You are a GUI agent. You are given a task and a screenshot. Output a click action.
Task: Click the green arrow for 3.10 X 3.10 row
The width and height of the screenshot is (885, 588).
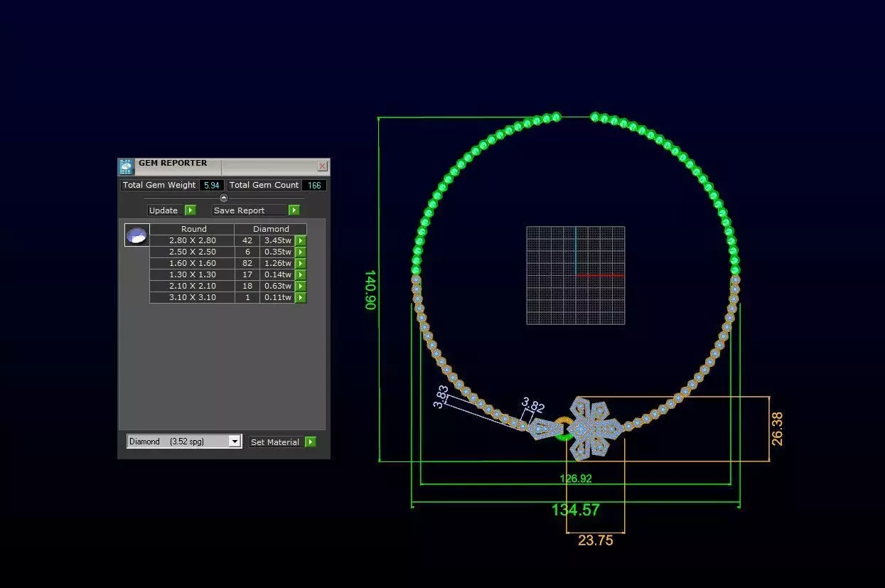[x=301, y=298]
